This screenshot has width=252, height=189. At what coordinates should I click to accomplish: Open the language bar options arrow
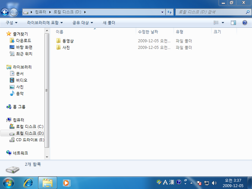pos(185,184)
